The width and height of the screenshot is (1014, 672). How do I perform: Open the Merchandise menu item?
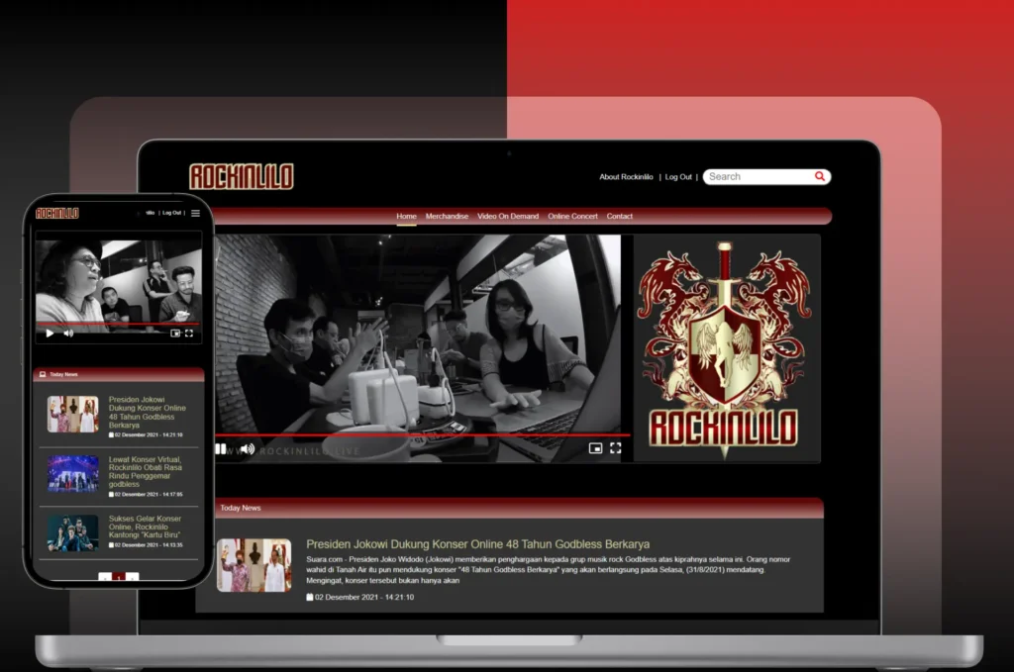pyautogui.click(x=447, y=216)
